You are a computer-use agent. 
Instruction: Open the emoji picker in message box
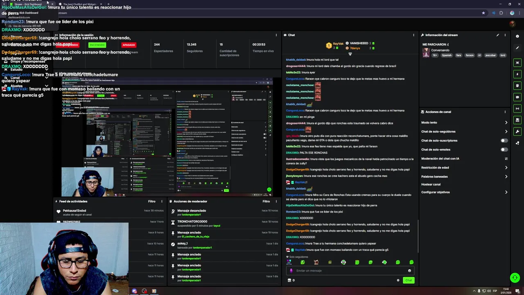[x=409, y=271]
